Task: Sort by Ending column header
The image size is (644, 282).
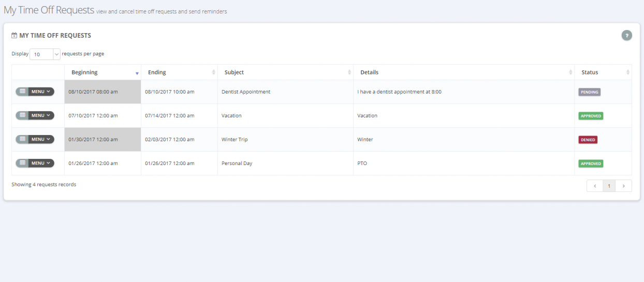Action: click(179, 72)
